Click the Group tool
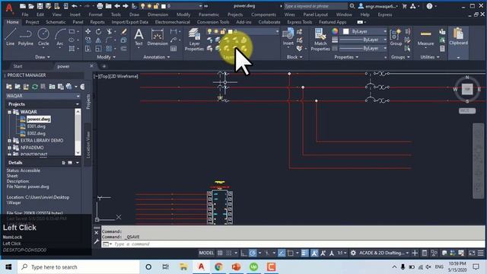487x274 pixels. coord(396,37)
